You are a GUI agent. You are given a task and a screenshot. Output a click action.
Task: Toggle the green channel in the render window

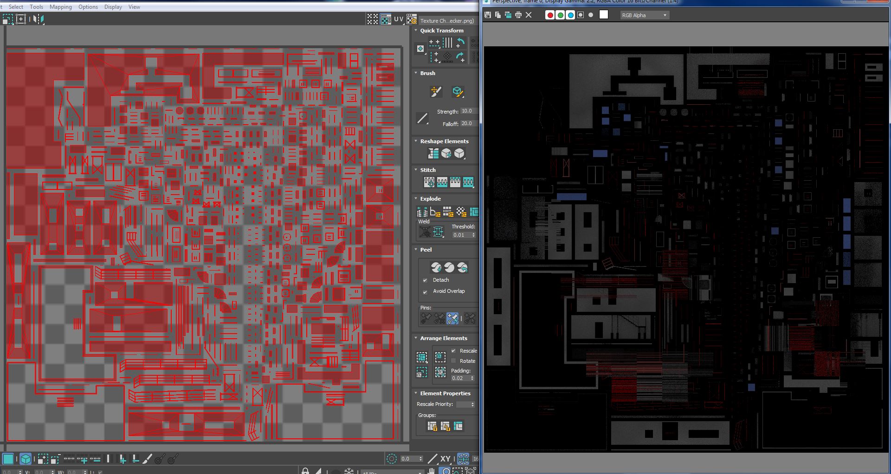click(x=560, y=15)
